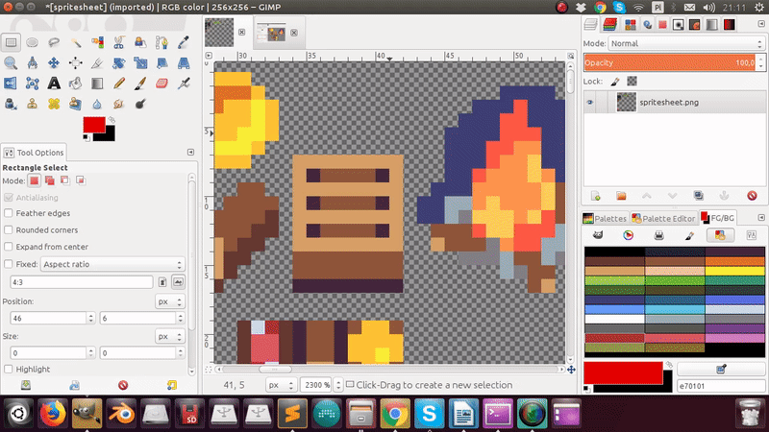Viewport: 769px width, 432px height.
Task: Click the e70101 hex color field
Action: [720, 386]
